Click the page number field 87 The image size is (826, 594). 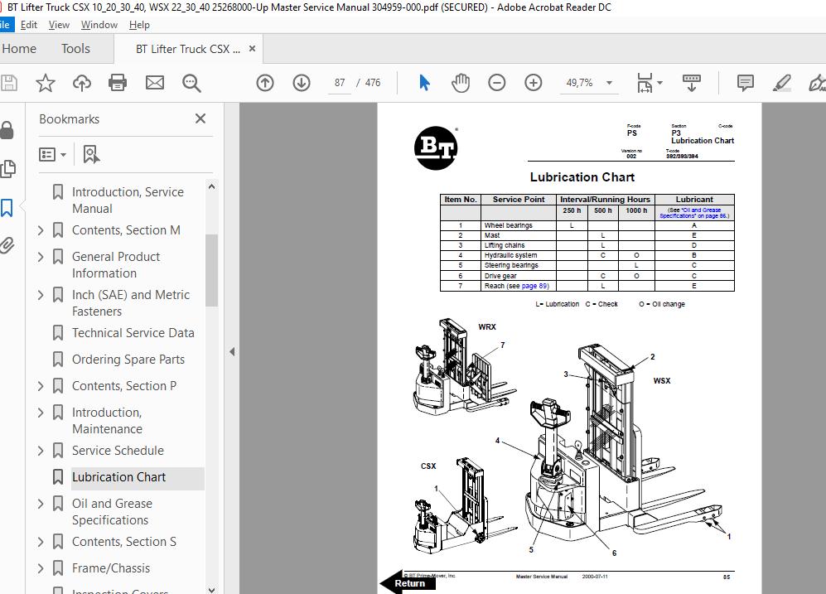tap(339, 83)
